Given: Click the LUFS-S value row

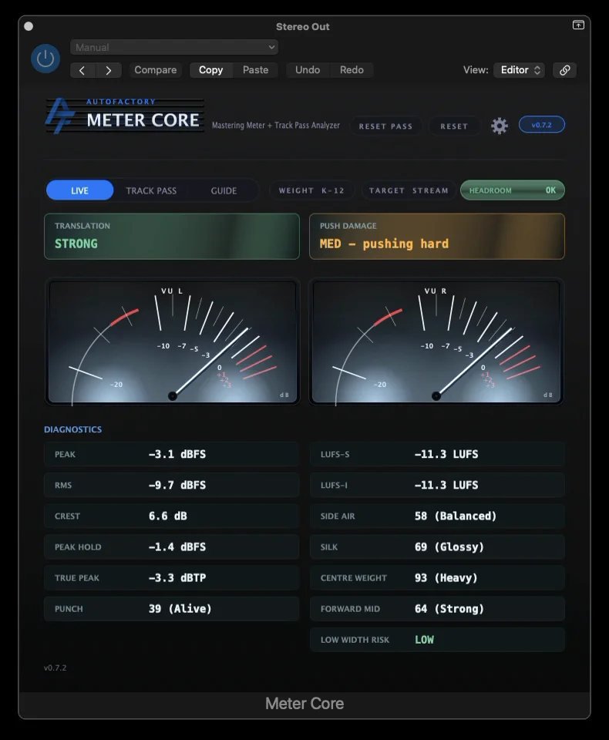Looking at the screenshot, I should [437, 455].
